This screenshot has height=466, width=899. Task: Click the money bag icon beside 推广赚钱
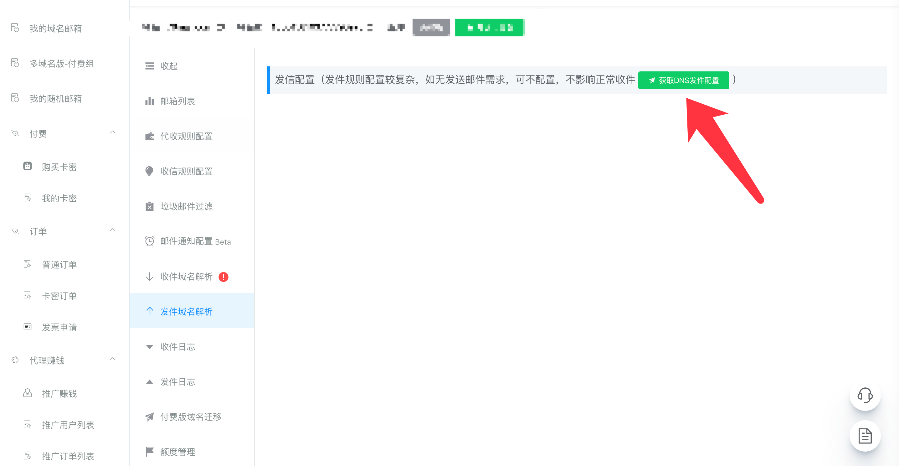pyautogui.click(x=28, y=393)
